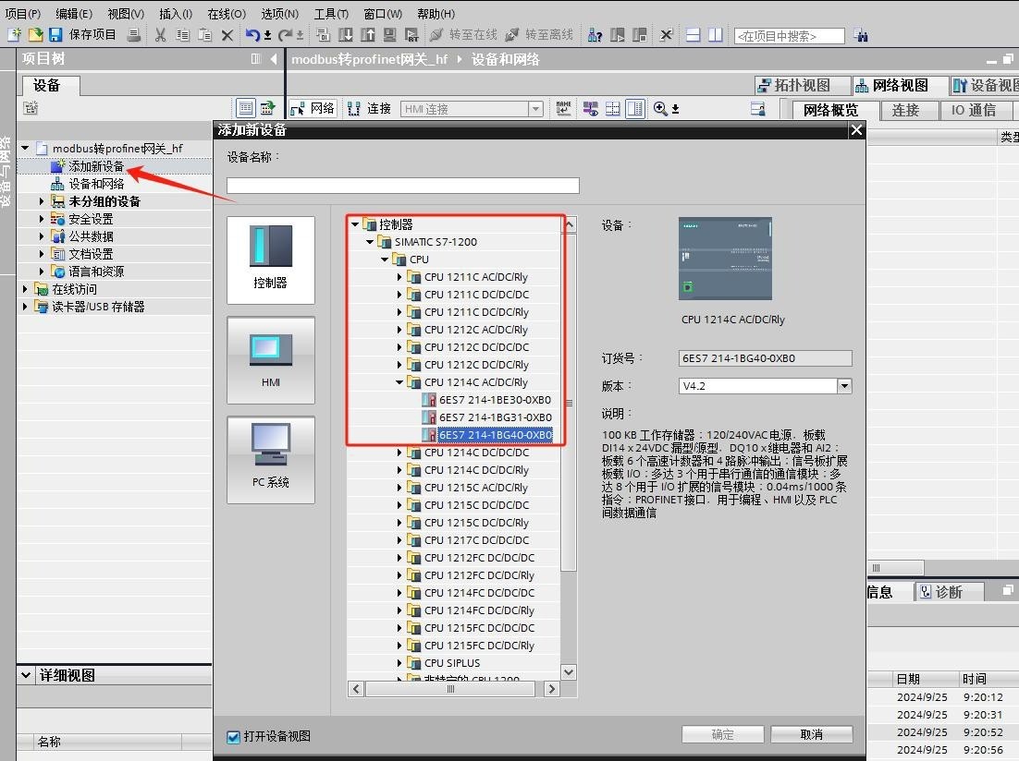Image resolution: width=1019 pixels, height=761 pixels.
Task: Click the undo arrow icon
Action: (x=252, y=34)
